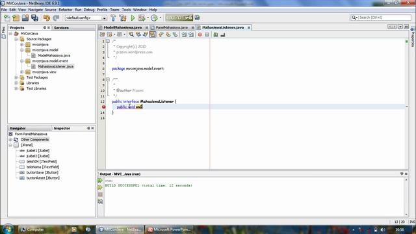Click the Find Next Occurrence editor icon
This screenshot has height=234, width=416.
(x=145, y=34)
